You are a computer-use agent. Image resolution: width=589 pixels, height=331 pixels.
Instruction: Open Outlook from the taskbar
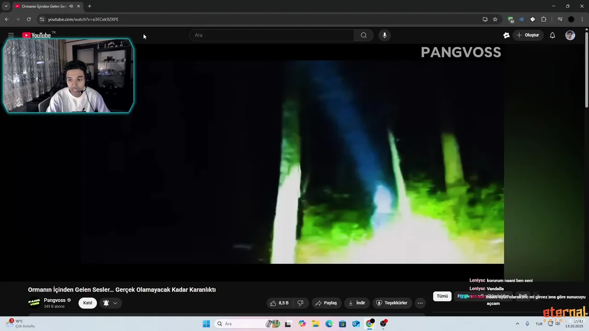[x=356, y=324]
